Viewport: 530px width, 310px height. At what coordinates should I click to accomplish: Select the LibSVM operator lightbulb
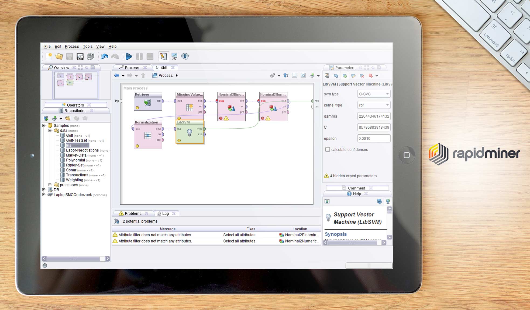(190, 132)
